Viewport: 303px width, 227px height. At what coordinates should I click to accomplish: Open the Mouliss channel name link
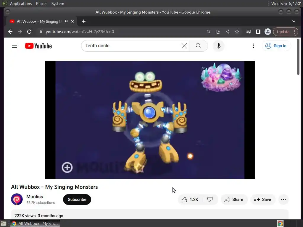35,197
